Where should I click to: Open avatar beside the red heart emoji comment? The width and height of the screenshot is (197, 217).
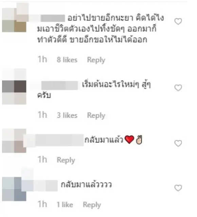(x=14, y=141)
